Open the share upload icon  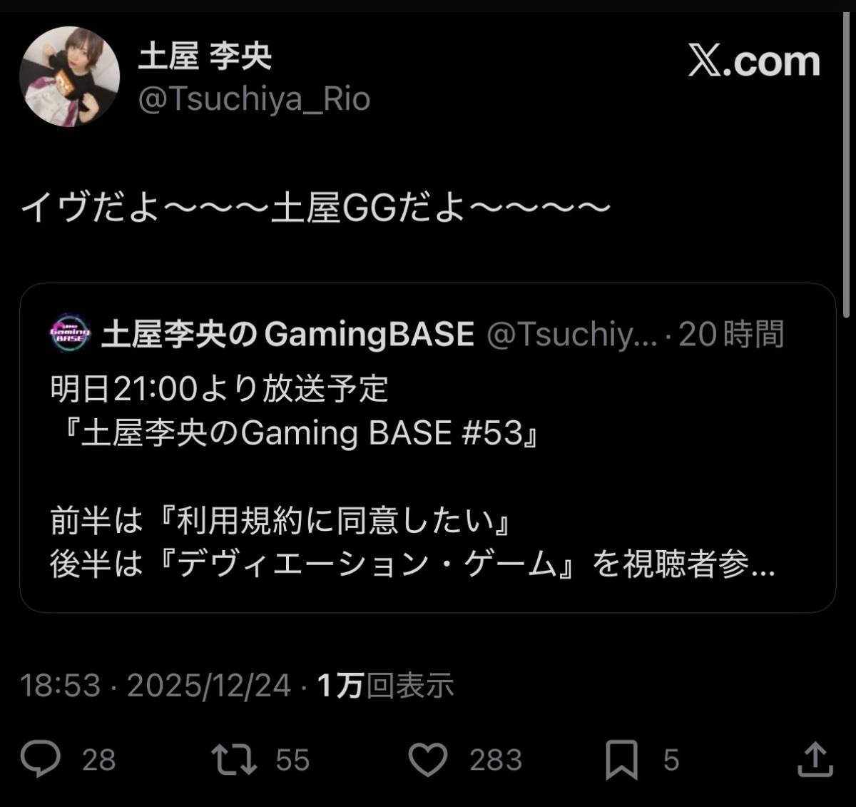(x=815, y=759)
